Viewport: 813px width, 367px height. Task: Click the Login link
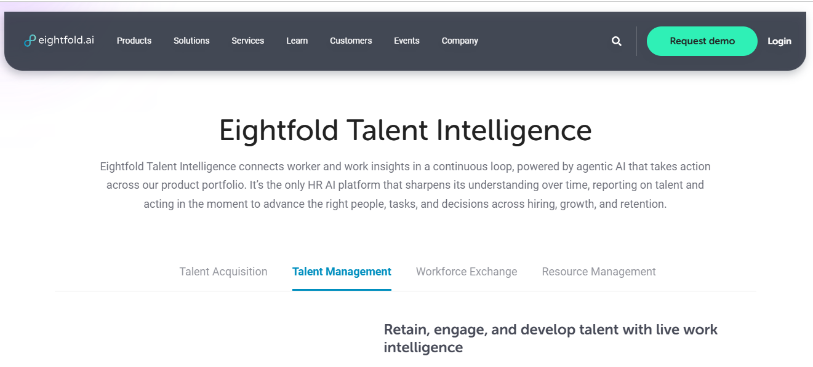tap(779, 41)
